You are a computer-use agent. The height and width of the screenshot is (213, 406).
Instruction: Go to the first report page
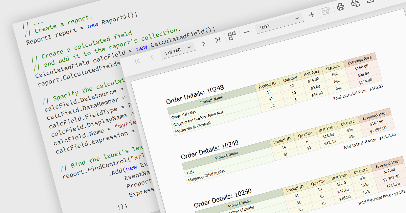[x=137, y=61]
